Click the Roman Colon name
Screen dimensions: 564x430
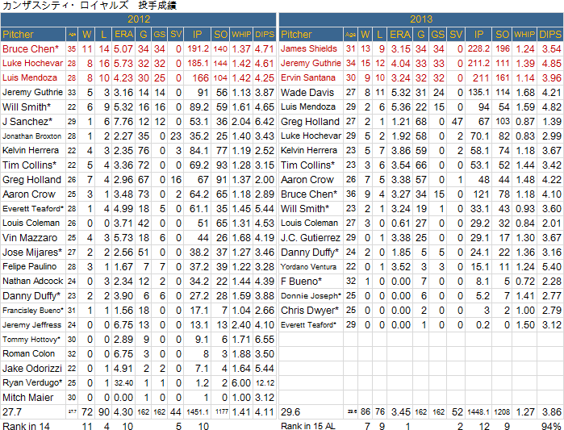click(29, 353)
